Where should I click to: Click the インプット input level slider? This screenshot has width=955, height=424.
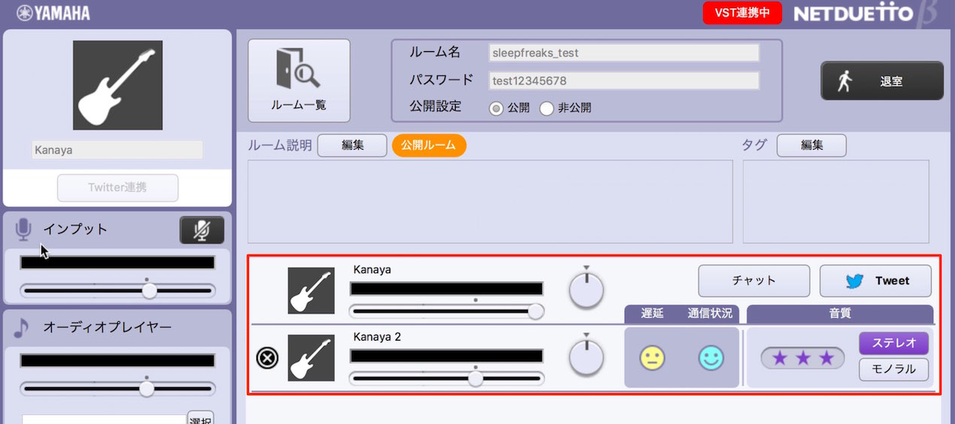coord(117,291)
